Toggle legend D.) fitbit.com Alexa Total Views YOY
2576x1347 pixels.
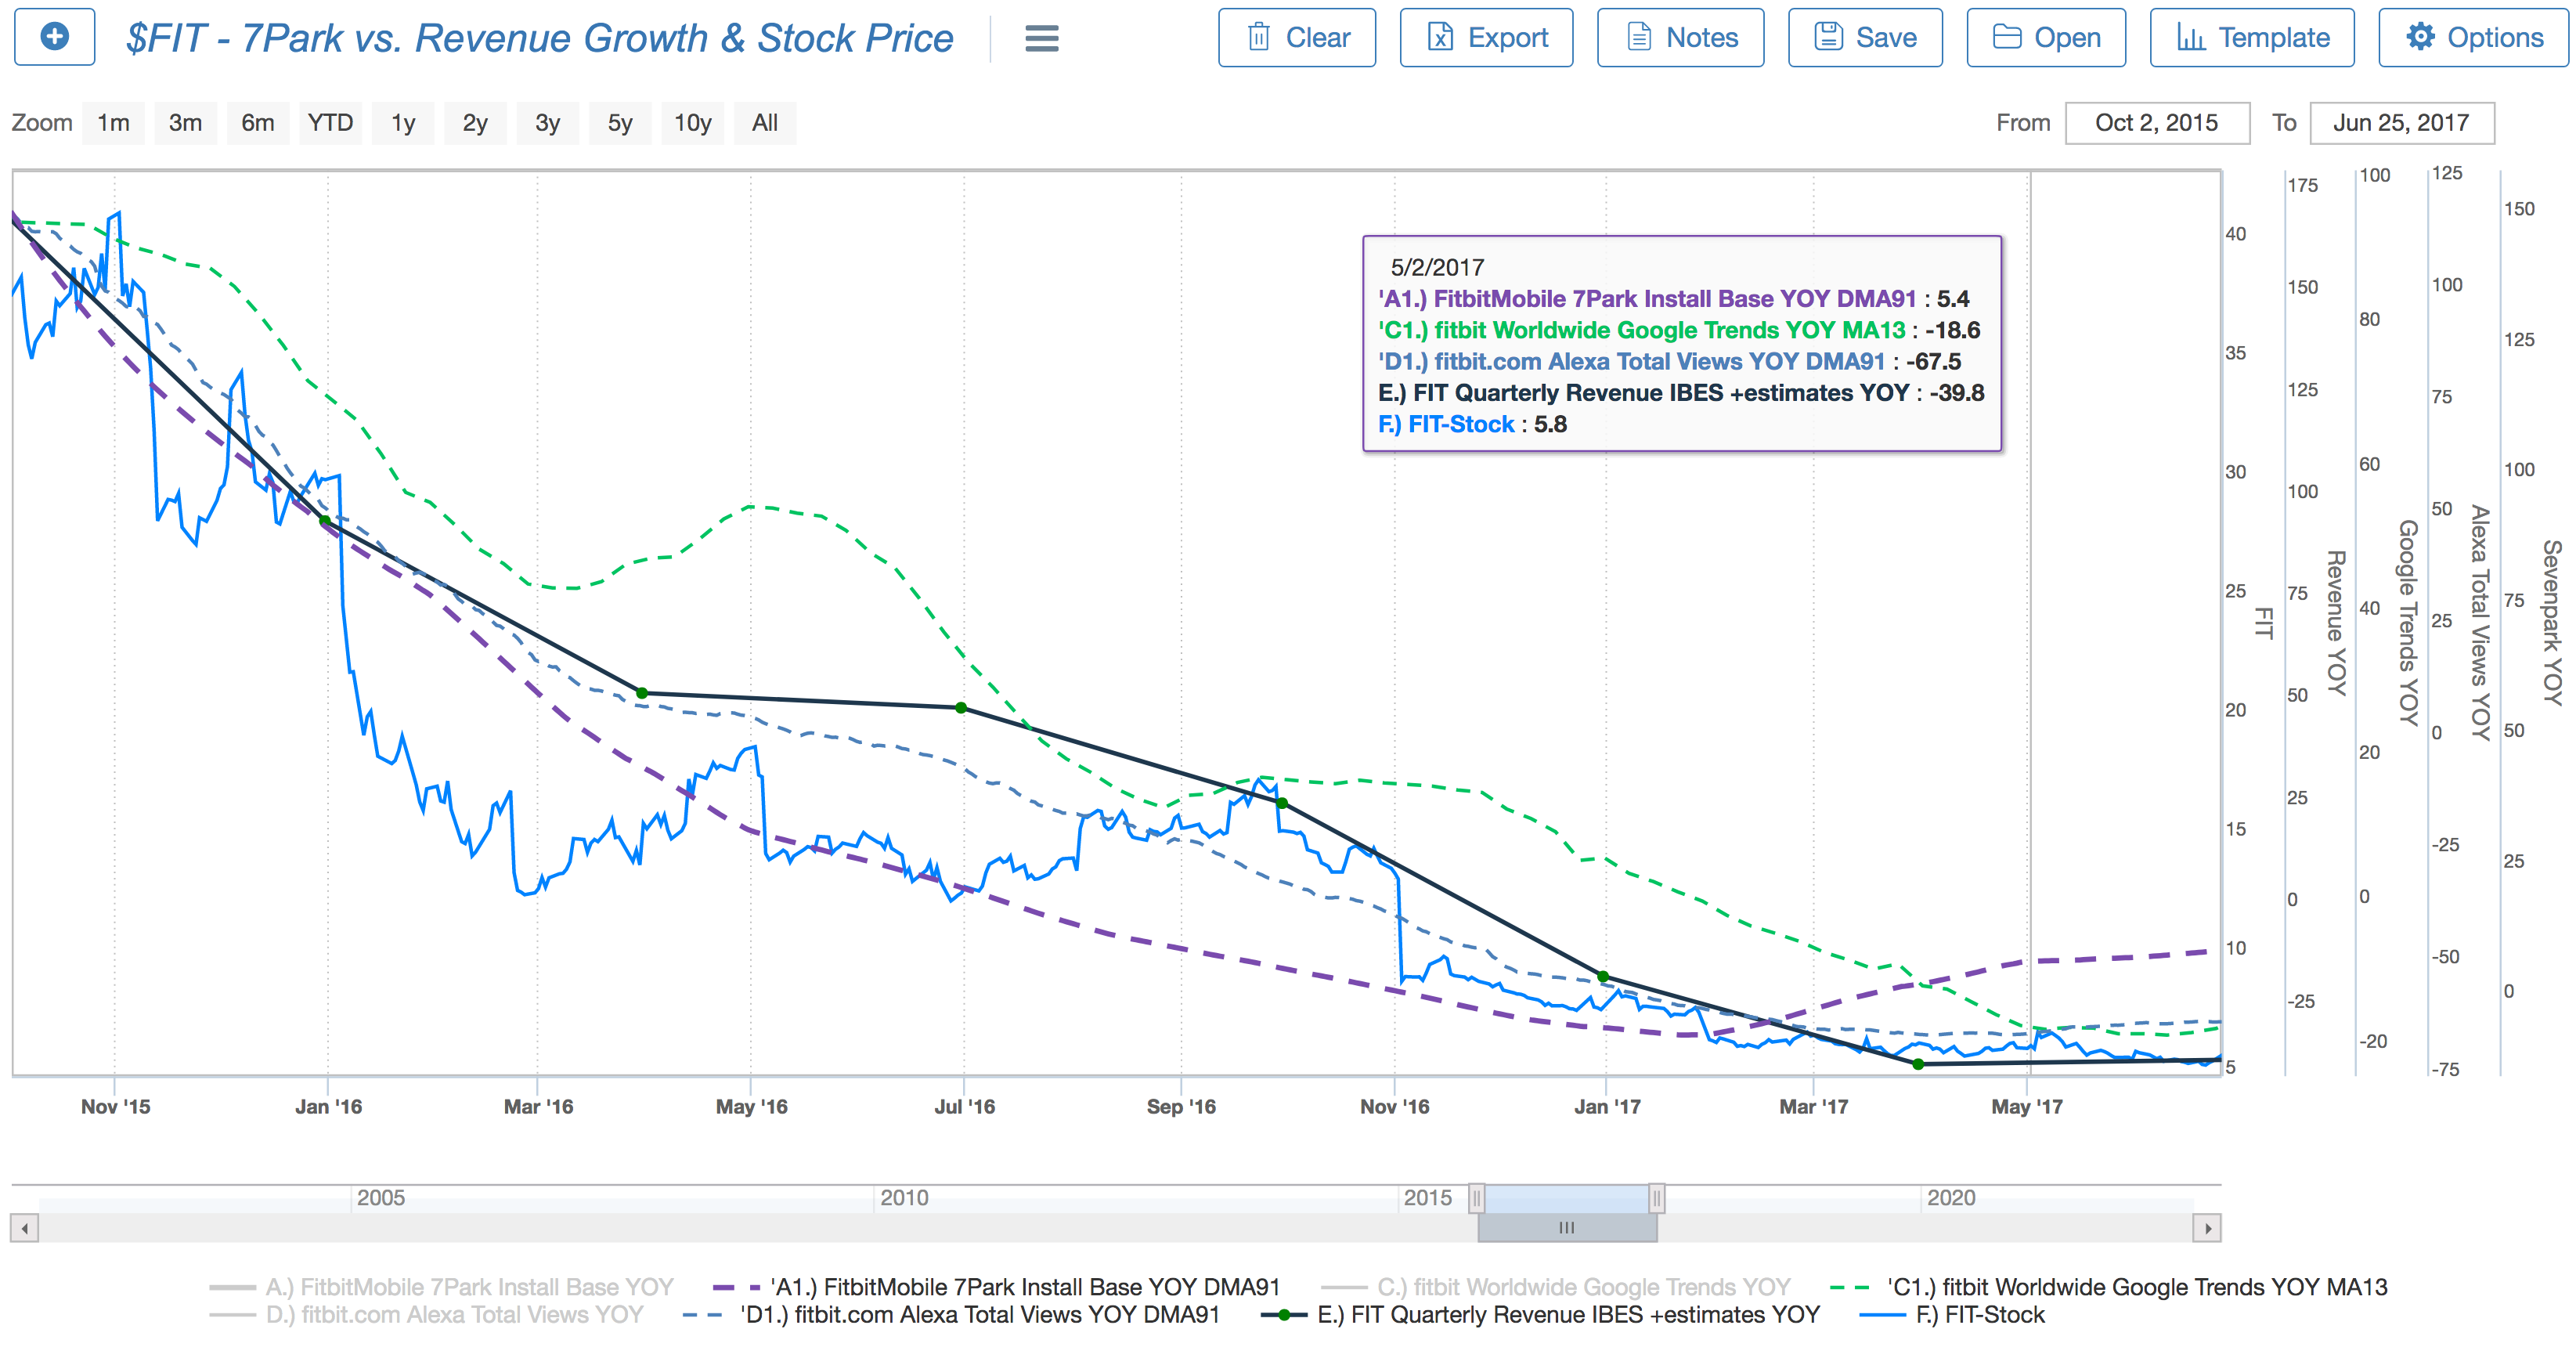click(x=426, y=1315)
